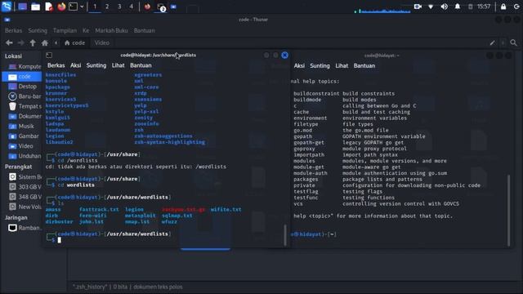Open the Kali applications menu icon
The image size is (523, 294).
click(7, 7)
